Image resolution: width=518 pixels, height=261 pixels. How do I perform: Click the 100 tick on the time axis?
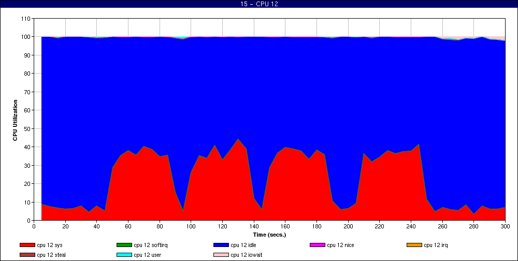click(x=191, y=226)
